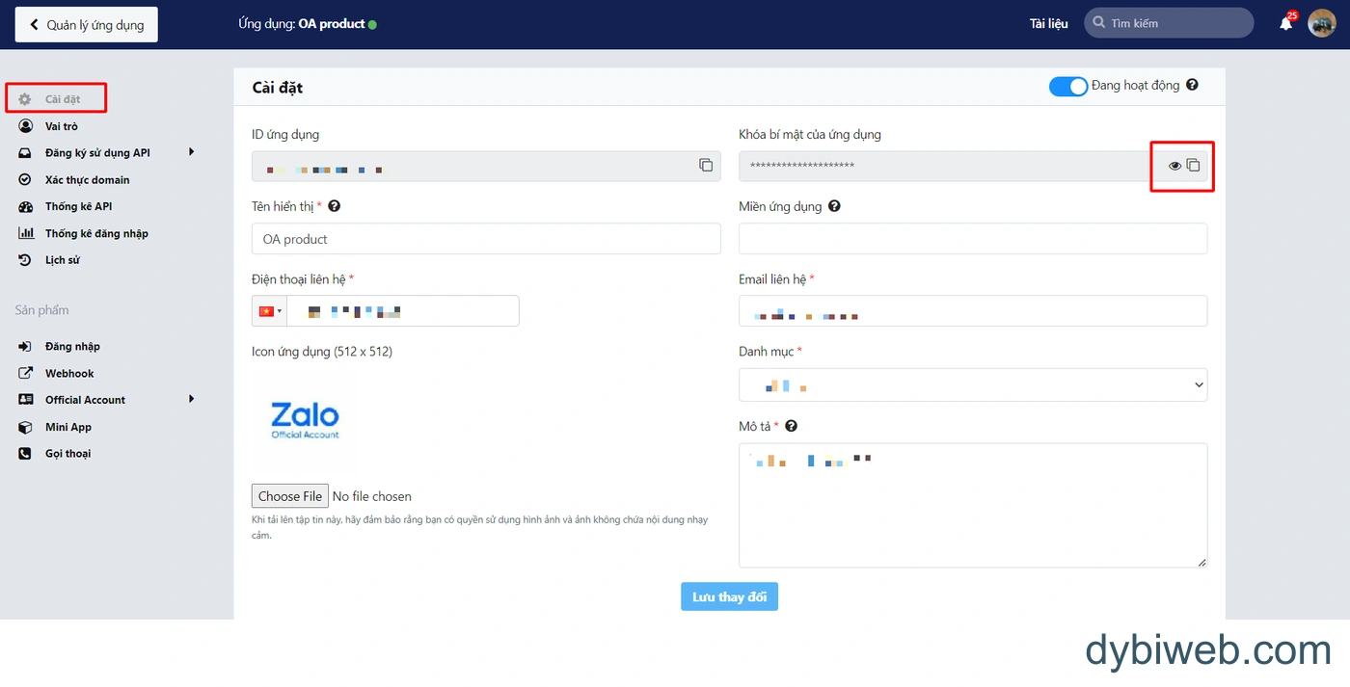Open the Thống kê API page
Screen dimensions: 1350x687
tap(79, 207)
